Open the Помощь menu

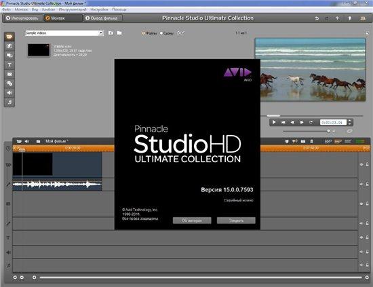click(x=119, y=9)
